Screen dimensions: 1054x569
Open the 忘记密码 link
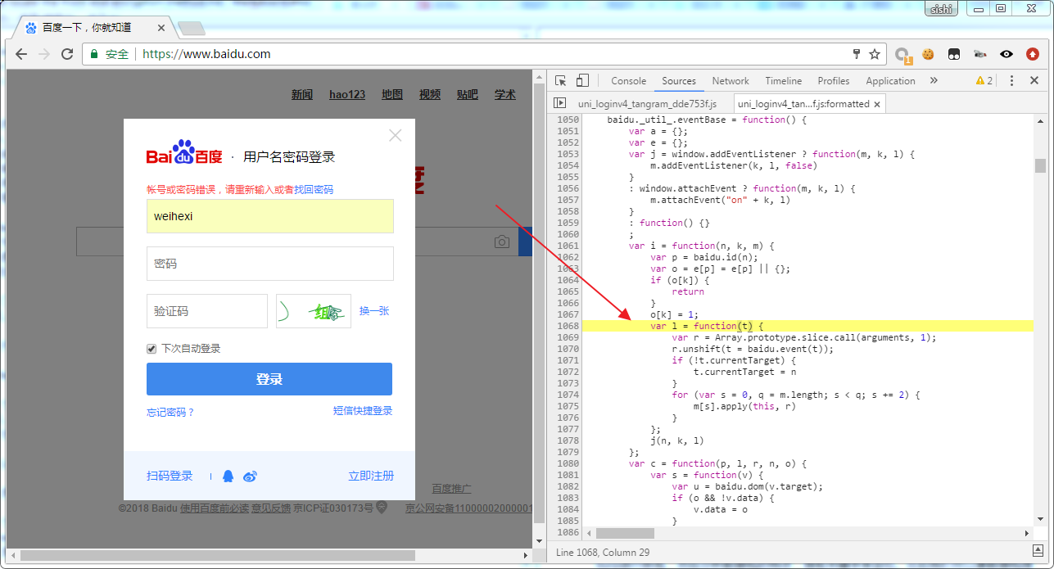click(x=170, y=412)
